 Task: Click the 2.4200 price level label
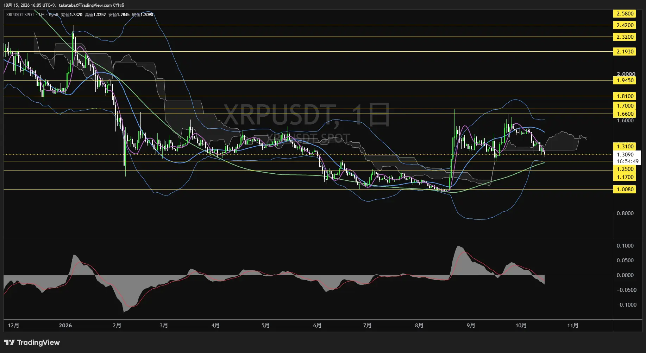coord(624,25)
